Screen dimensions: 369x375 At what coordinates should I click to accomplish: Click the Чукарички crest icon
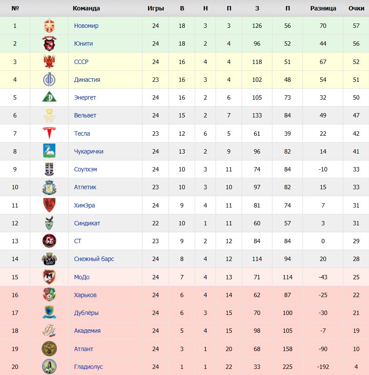coord(49,151)
